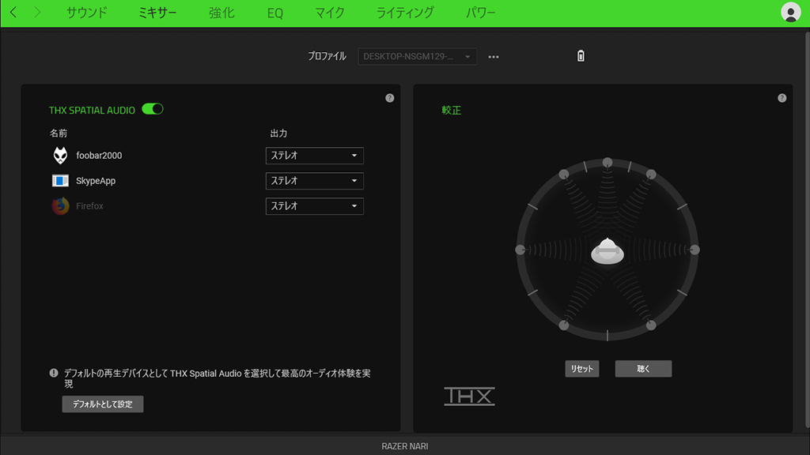Click the デフォルトとして設定 button
810x455 pixels.
103,404
